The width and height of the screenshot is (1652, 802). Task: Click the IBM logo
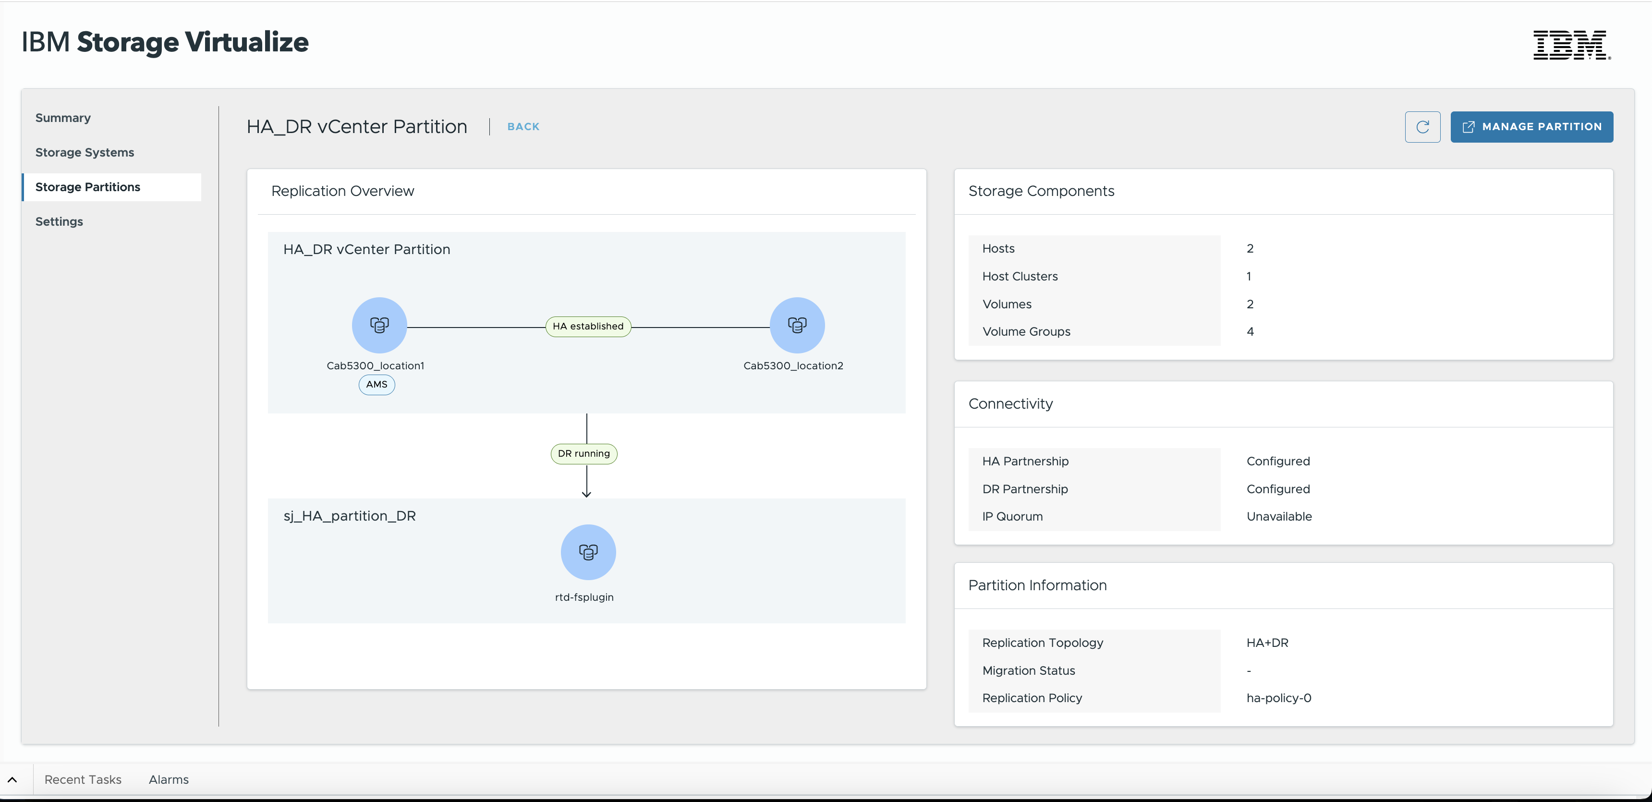[1571, 45]
